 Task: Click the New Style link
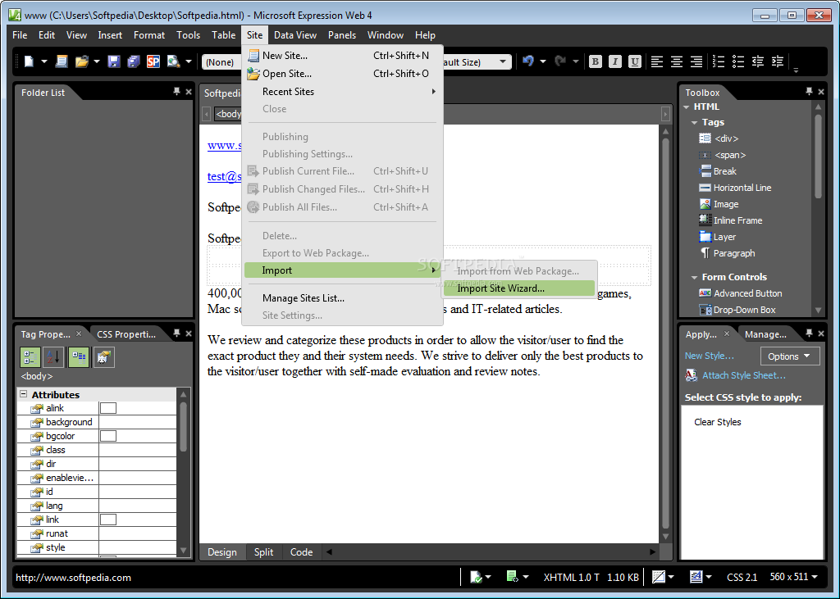pyautogui.click(x=710, y=356)
